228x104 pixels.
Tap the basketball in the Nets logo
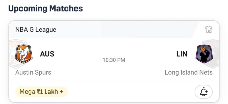coord(203,49)
